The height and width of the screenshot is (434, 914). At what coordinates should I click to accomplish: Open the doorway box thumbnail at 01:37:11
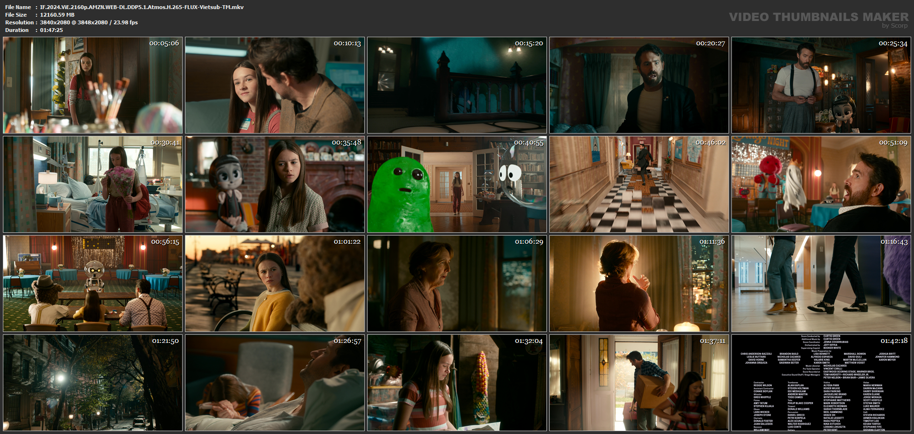[x=639, y=383]
